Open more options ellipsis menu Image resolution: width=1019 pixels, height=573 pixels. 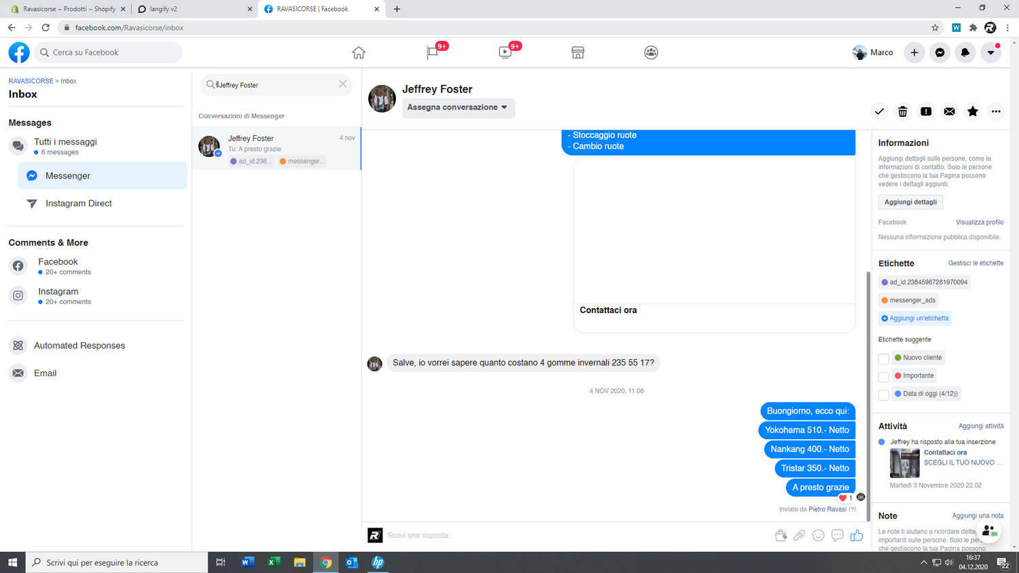click(996, 111)
